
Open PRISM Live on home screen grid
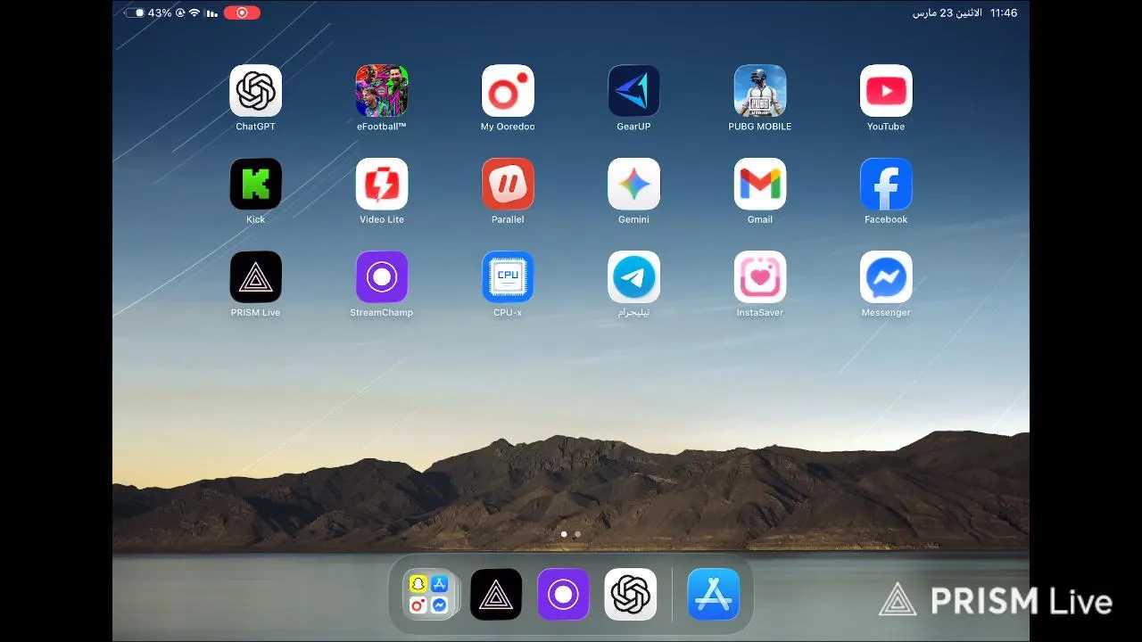click(x=255, y=277)
